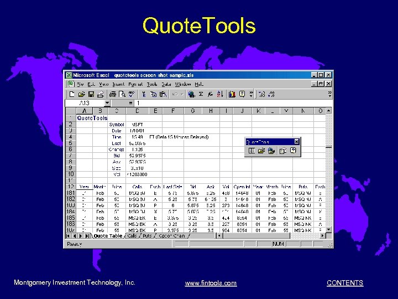
Task: Click the Increase Decimal icon
Action: pyautogui.click(x=261, y=94)
